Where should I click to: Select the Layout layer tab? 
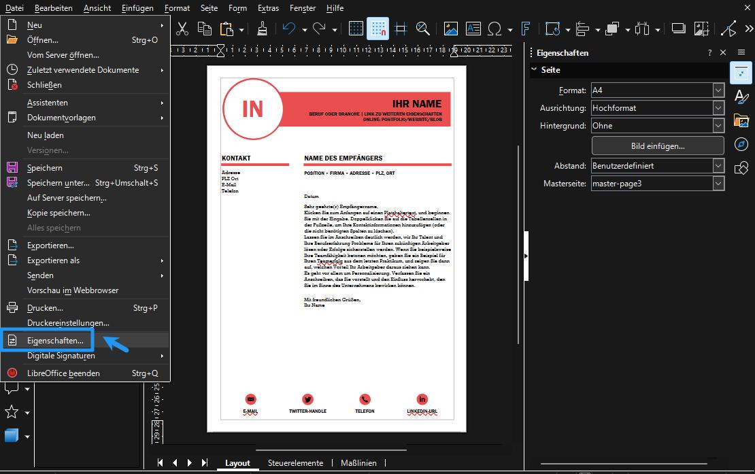237,463
